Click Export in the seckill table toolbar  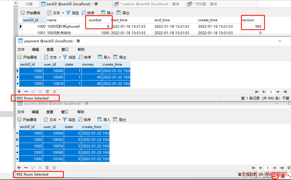pos(123,13)
